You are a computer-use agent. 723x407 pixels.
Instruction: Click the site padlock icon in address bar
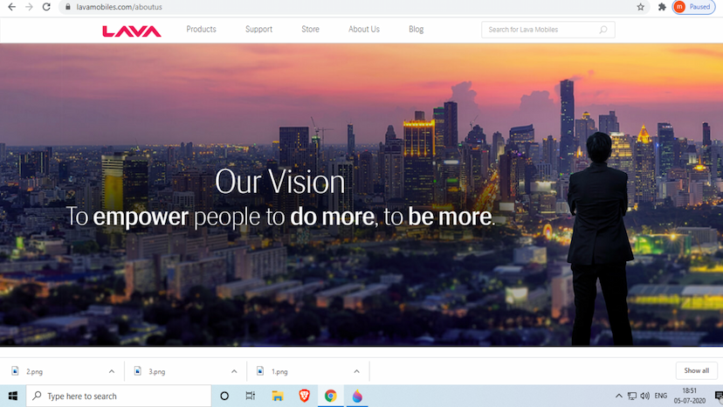click(x=67, y=7)
